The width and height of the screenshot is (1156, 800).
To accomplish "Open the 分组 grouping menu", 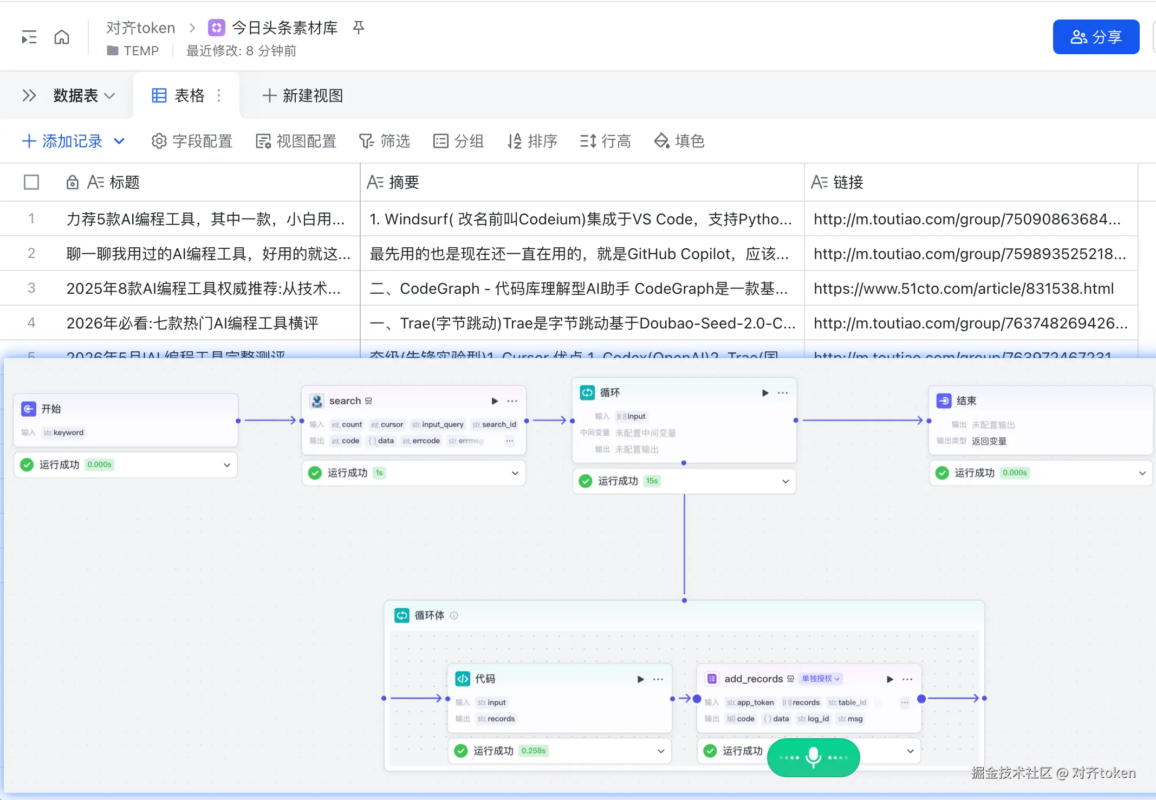I will pos(458,141).
